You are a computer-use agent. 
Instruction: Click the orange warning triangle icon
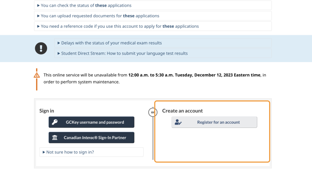[x=37, y=75]
